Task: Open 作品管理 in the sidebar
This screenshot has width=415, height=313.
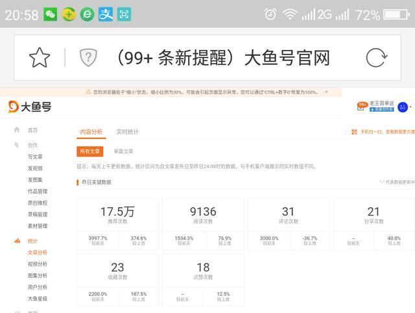Action: click(x=38, y=192)
